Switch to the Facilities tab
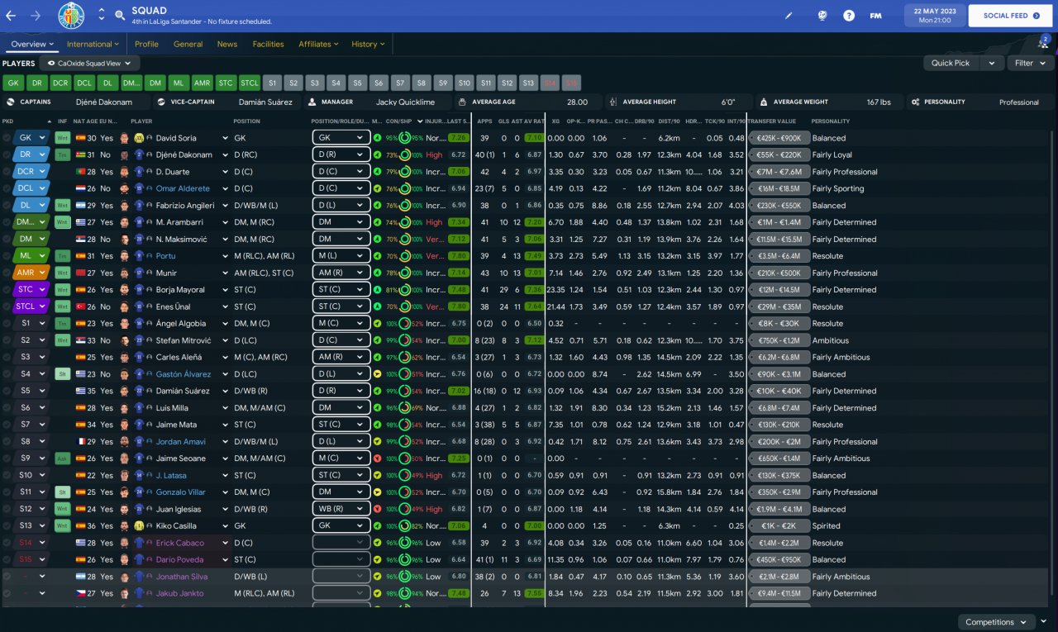Image resolution: width=1058 pixels, height=632 pixels. (x=268, y=44)
